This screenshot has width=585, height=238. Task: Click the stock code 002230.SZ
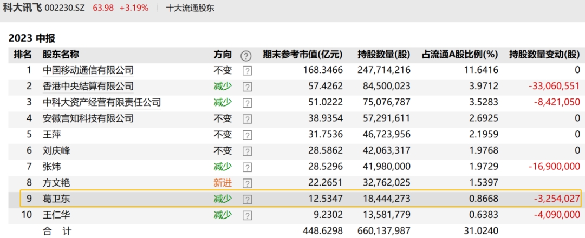(x=66, y=8)
